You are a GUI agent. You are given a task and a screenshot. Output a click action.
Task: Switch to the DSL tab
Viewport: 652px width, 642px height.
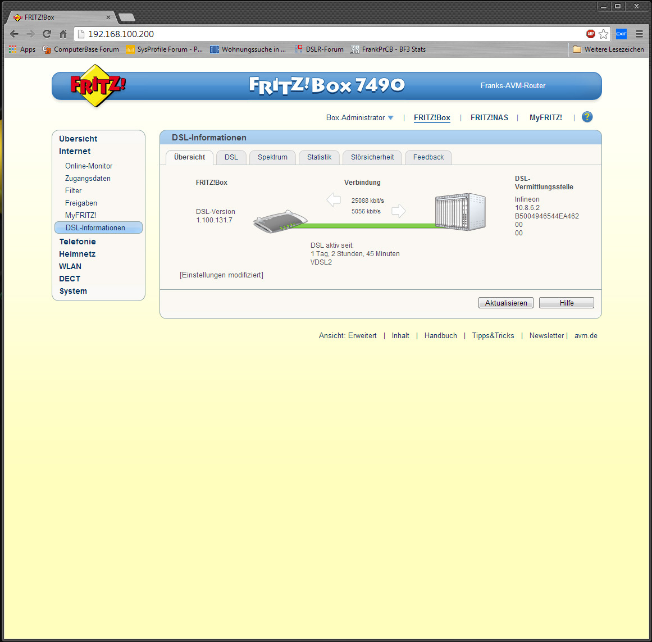231,157
